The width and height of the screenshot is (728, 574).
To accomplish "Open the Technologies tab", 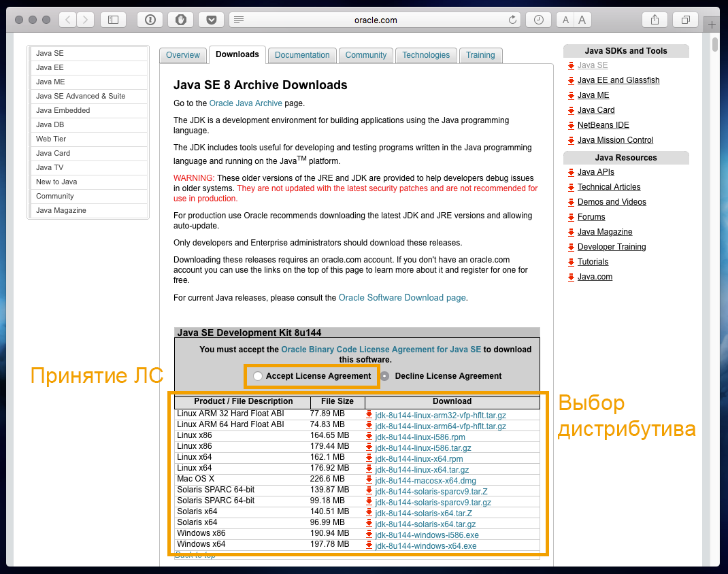I will click(426, 55).
